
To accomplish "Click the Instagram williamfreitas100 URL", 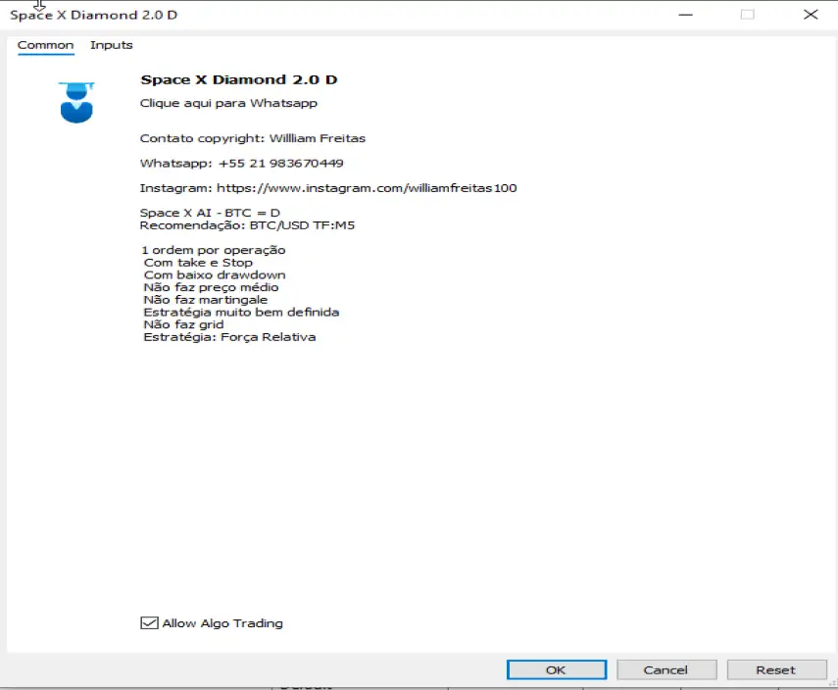I will tap(367, 188).
